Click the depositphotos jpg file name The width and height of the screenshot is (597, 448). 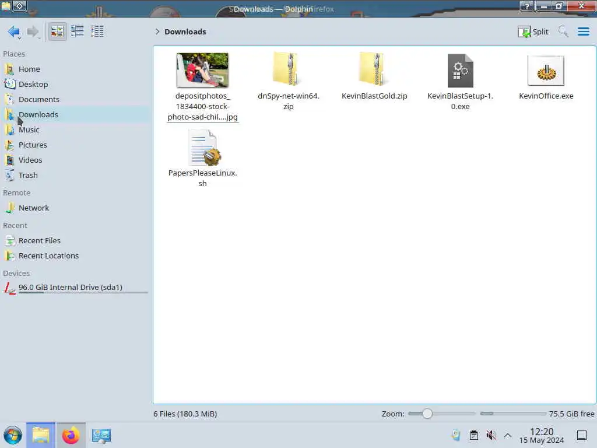tap(202, 107)
